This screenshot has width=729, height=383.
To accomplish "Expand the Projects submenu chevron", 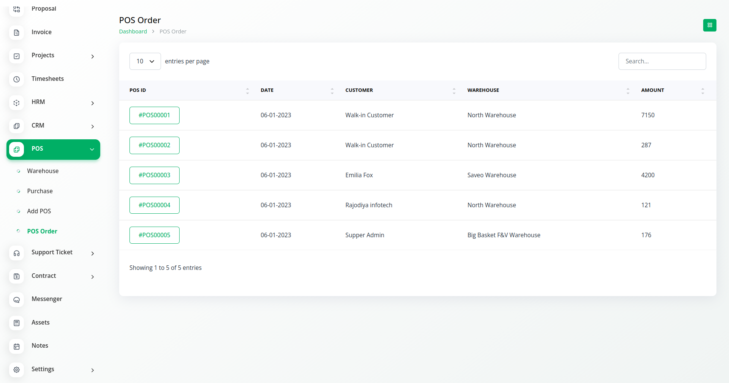I will (92, 57).
